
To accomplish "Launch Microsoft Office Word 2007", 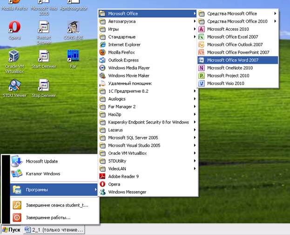I will click(x=232, y=60).
